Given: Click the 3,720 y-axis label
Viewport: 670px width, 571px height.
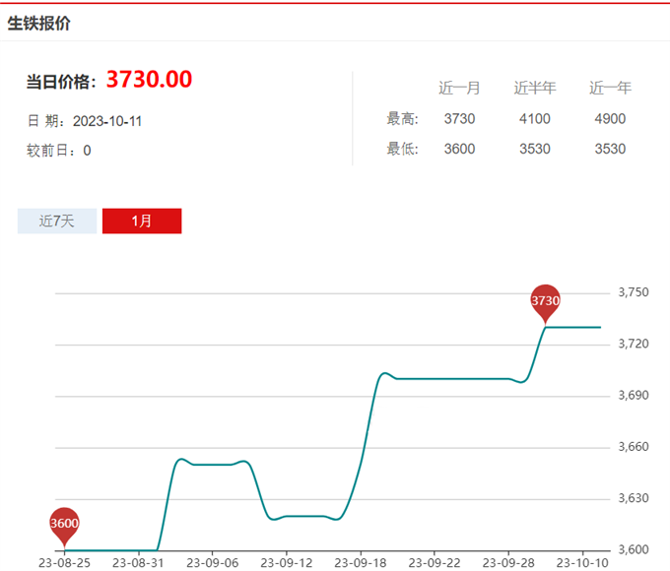Looking at the screenshot, I should coord(634,344).
